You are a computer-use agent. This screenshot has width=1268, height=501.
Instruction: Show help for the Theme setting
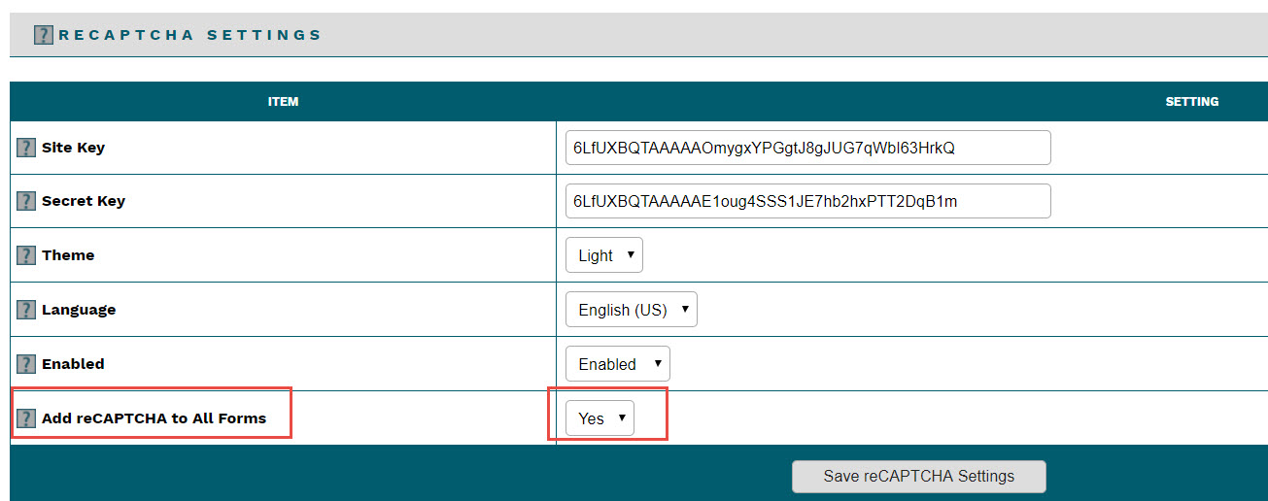pos(26,255)
